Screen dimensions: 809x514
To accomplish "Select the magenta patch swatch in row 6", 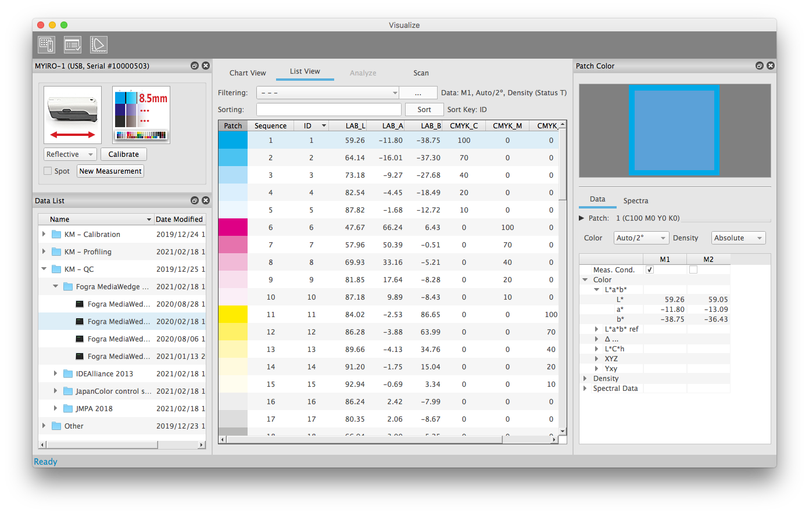I will tap(232, 228).
